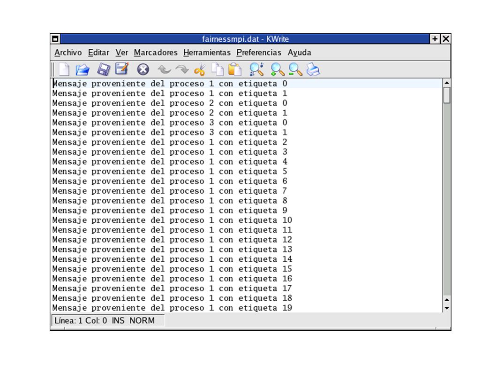Click line 'proceso 1 con etiqueta 19'
This screenshot has width=496, height=372.
pos(173,308)
